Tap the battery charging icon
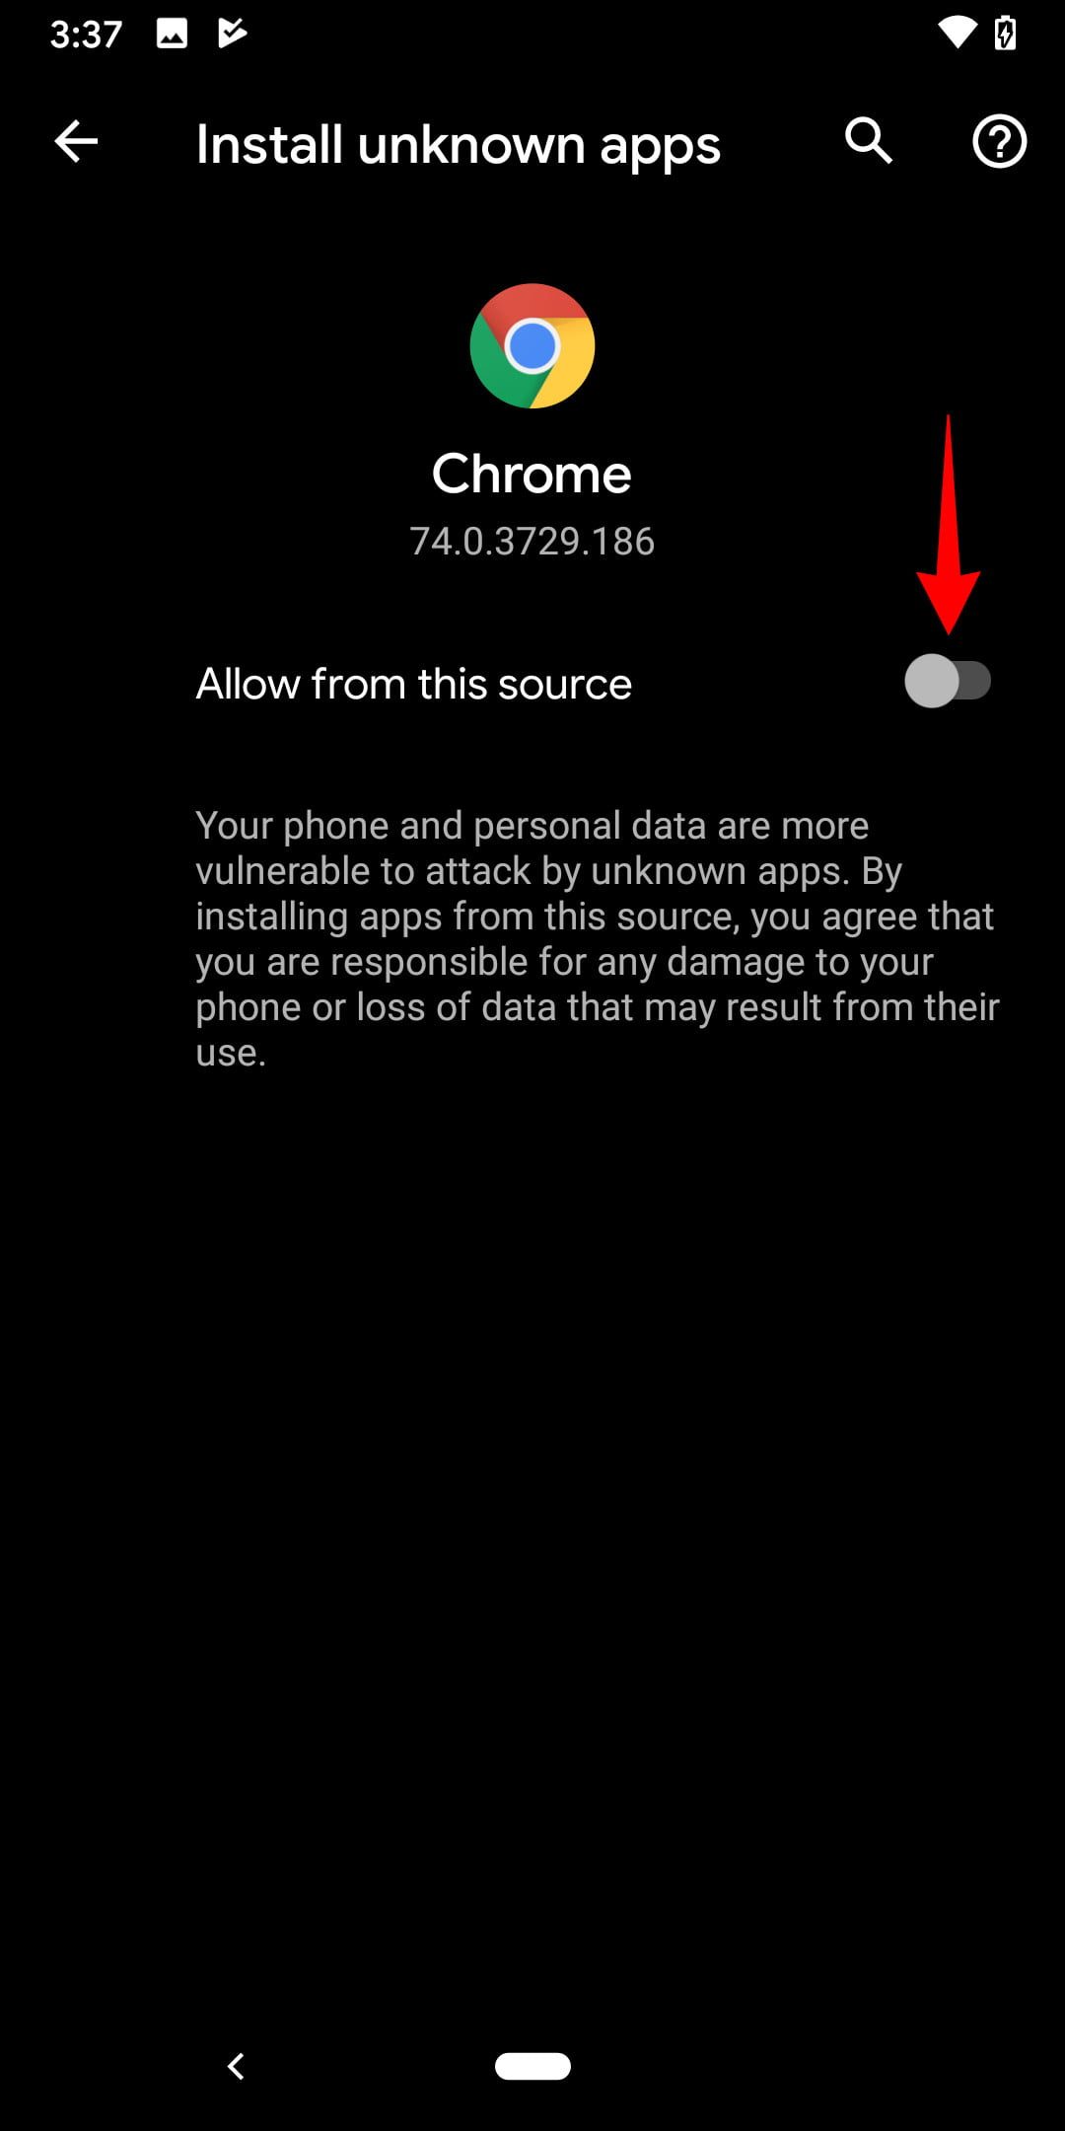1065x2131 pixels. (x=1006, y=34)
